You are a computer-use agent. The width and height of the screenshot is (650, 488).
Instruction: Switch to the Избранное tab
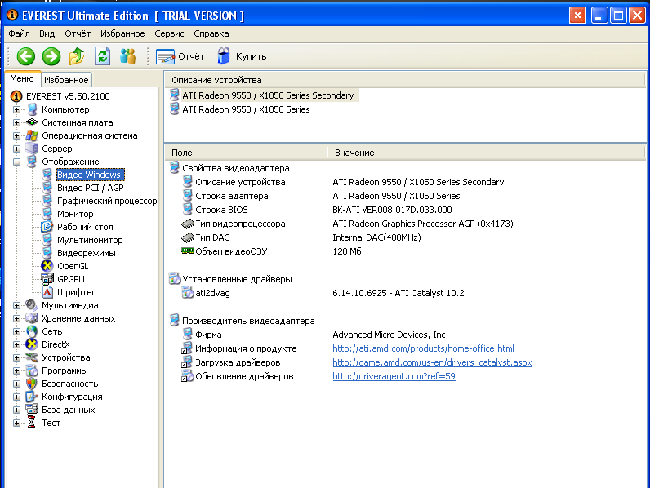pyautogui.click(x=66, y=80)
